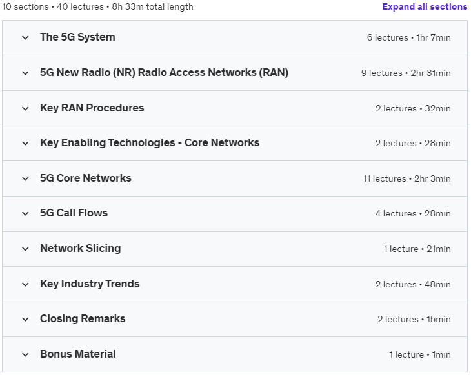Screen dimensions: 471x375
Task: Select the 5G Core Networks title
Action: click(x=86, y=178)
